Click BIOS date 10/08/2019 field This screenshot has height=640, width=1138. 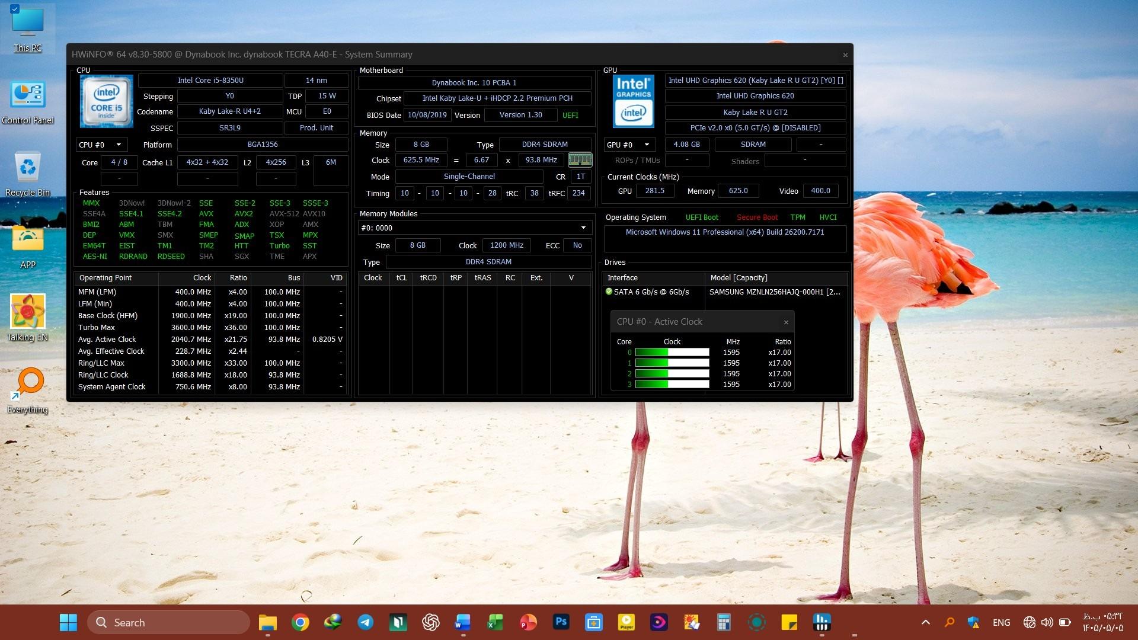pos(427,115)
